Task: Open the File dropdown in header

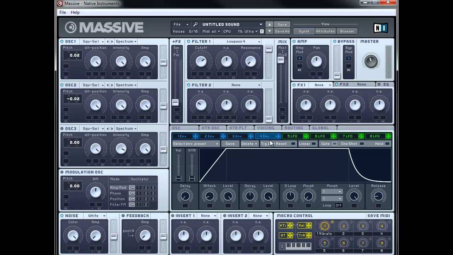Action: [x=181, y=24]
